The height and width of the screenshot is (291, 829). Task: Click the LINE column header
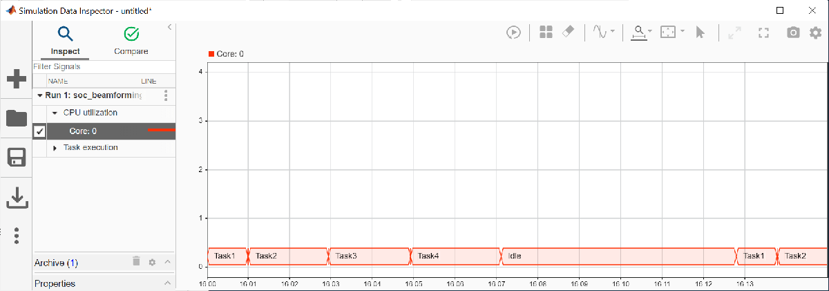(x=149, y=81)
